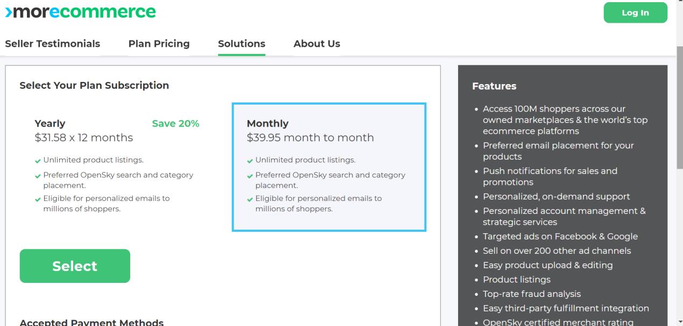Click the Features panel heading
This screenshot has height=326, width=683.
point(494,86)
